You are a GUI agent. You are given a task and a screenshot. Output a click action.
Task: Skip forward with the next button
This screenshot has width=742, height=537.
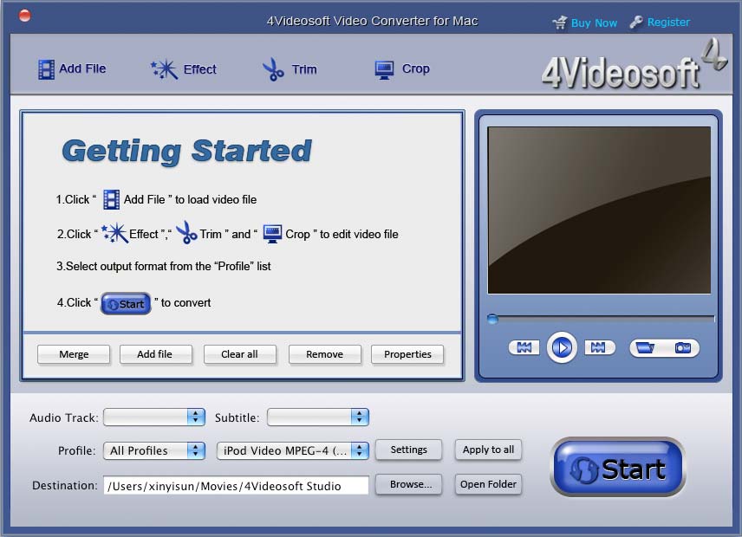point(596,347)
